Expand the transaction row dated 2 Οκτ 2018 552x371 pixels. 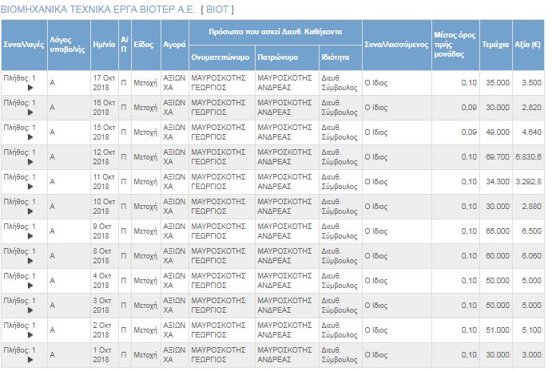coord(30,335)
